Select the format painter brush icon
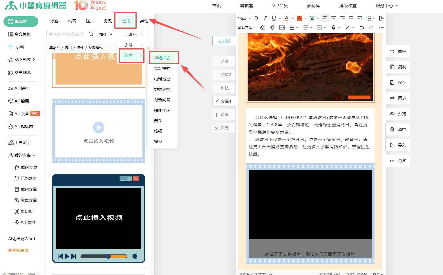 click(272, 27)
